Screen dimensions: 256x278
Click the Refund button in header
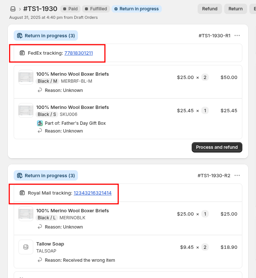coord(209,9)
